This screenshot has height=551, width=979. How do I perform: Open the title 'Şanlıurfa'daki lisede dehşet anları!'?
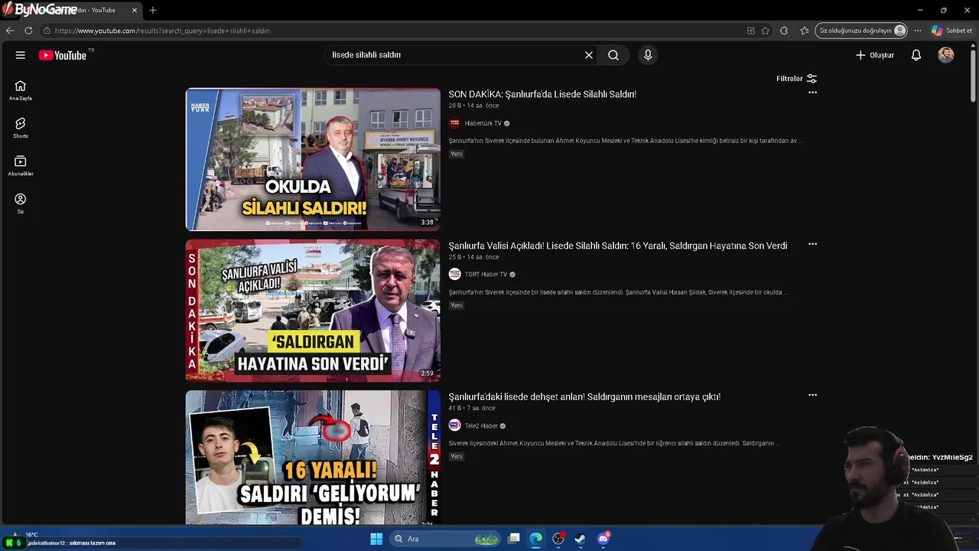584,396
